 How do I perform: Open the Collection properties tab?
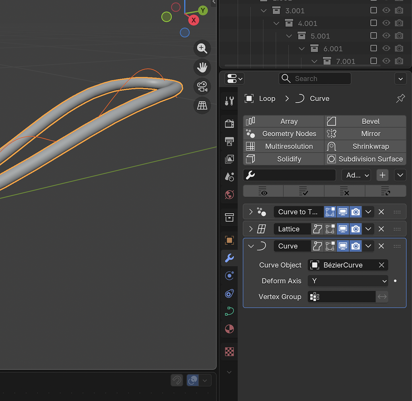[x=229, y=217]
